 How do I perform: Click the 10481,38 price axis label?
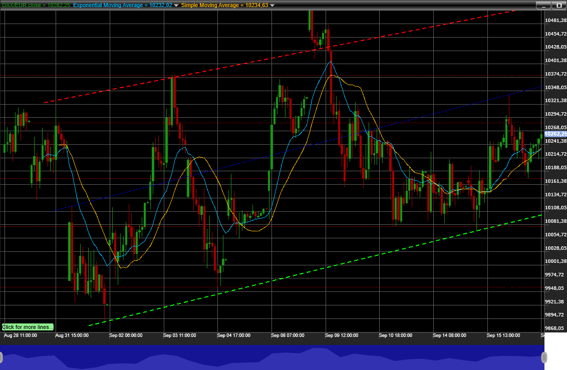tap(556, 20)
